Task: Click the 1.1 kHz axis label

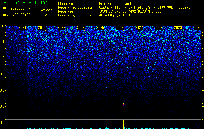Action: pos(3,42)
